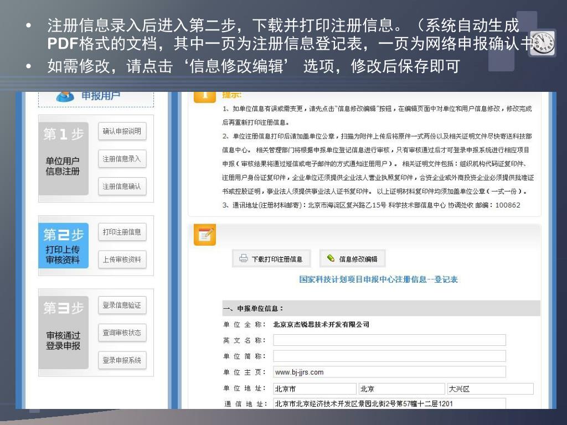Screen dimensions: 567x425
Task: Click the 打印注册信息 sidebar button
Action: pos(122,232)
